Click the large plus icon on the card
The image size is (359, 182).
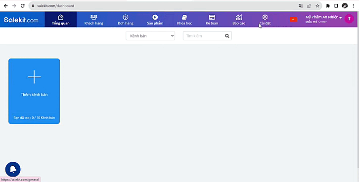(34, 77)
